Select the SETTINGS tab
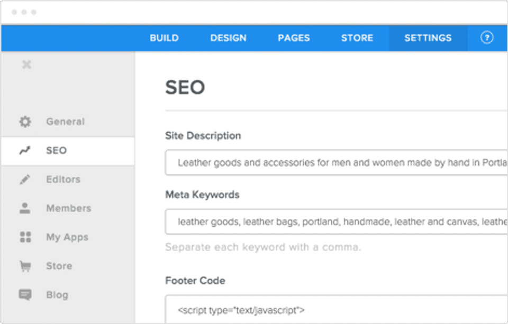 pos(428,38)
